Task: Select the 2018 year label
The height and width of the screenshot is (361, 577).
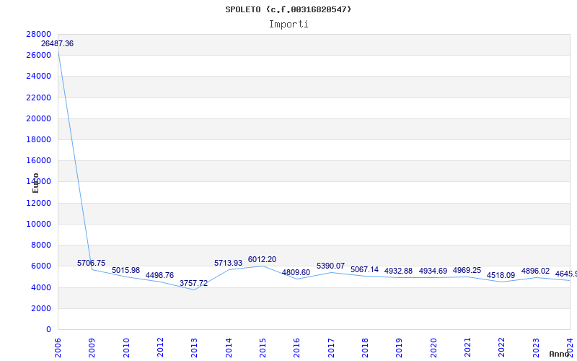Action: click(x=365, y=347)
